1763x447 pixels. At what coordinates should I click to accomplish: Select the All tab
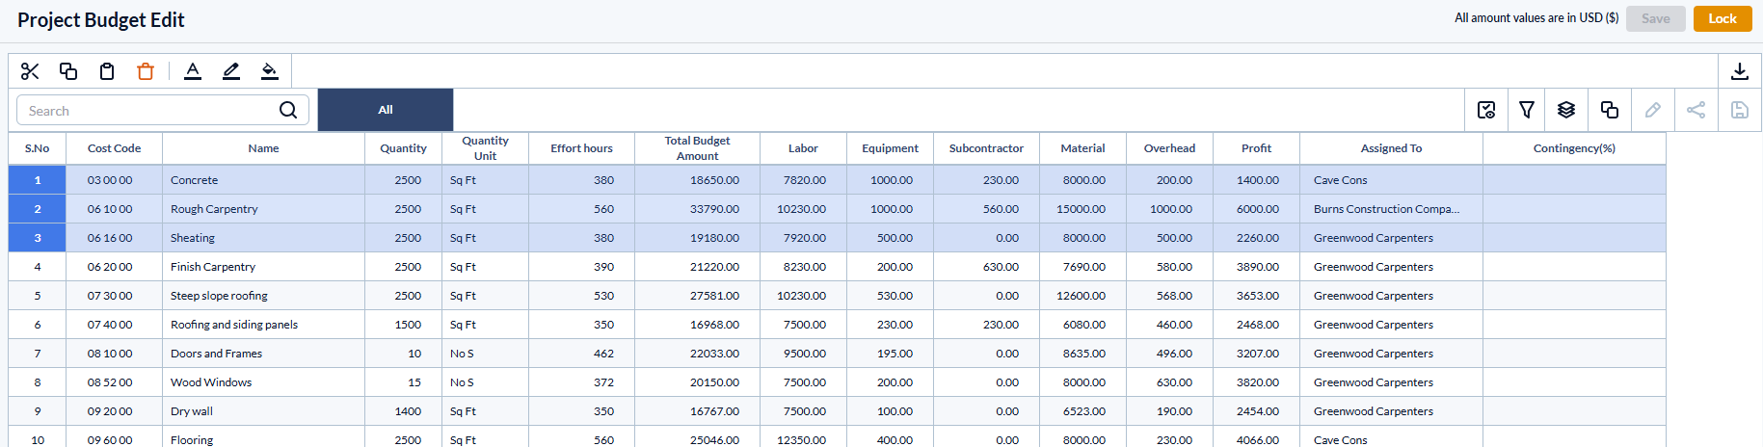coord(386,110)
